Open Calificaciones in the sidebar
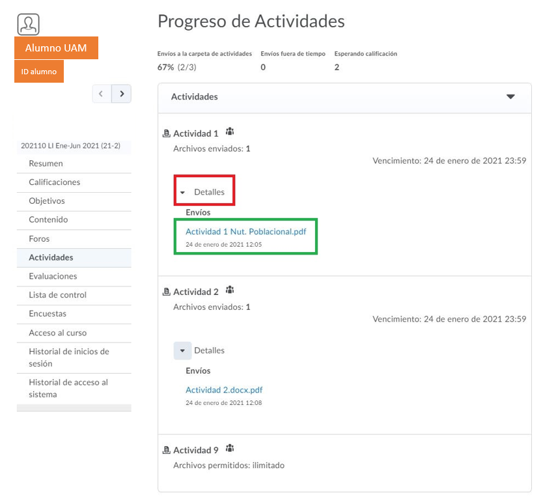The image size is (543, 504). (x=55, y=182)
